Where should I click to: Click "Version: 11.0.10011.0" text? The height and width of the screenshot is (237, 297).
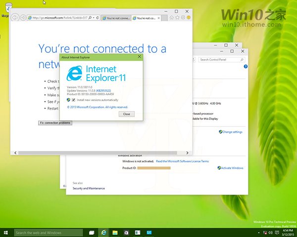pyautogui.click(x=80, y=87)
